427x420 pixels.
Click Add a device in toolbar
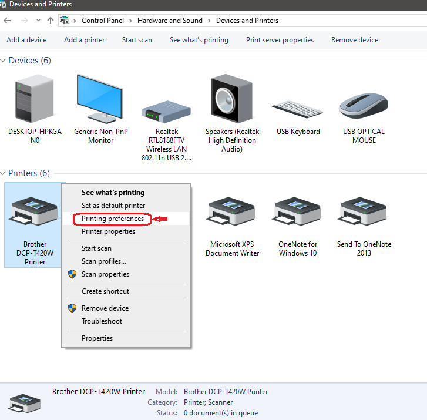point(26,40)
